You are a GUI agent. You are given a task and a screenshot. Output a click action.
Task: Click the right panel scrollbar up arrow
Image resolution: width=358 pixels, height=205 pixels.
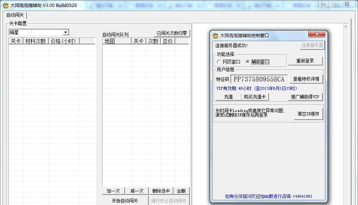[x=346, y=27]
